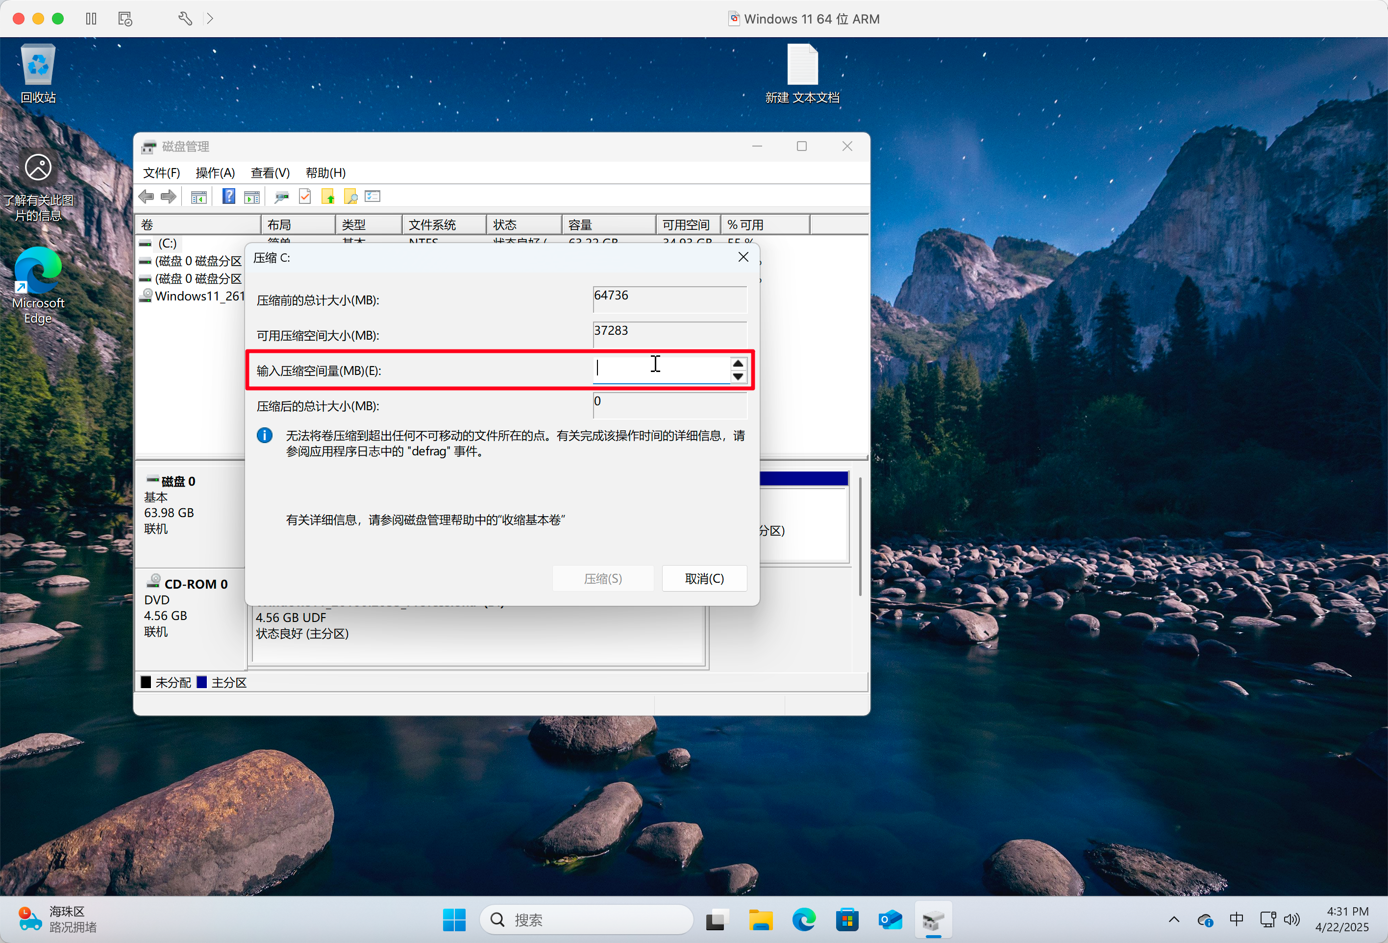Image resolution: width=1388 pixels, height=943 pixels.
Task: Click the checklist settings toolbar icon
Action: point(372,197)
